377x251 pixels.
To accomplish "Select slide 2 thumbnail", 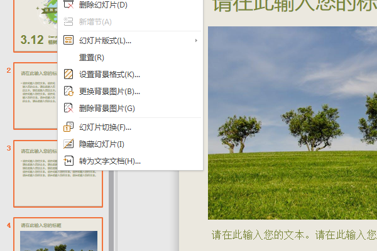I will click(x=36, y=96).
